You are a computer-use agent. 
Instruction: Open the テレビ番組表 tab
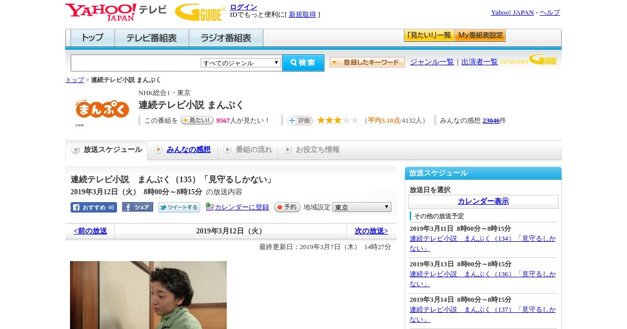point(152,38)
